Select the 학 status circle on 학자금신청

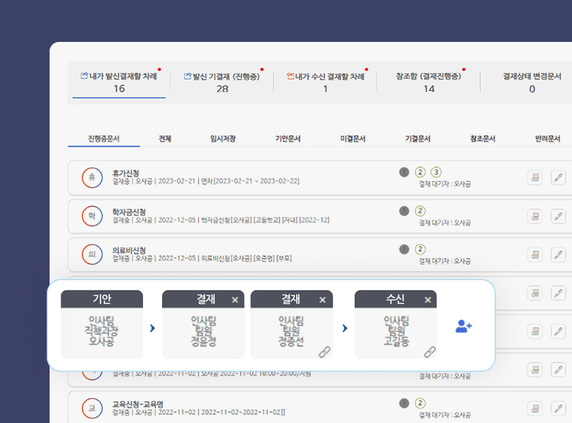click(x=92, y=216)
